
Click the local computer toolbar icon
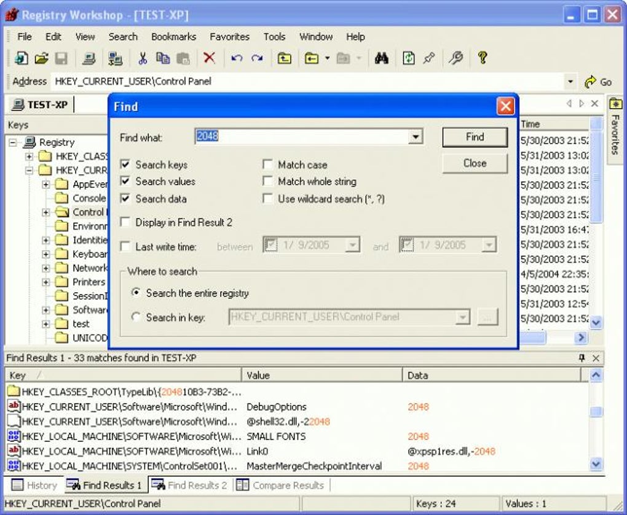click(x=89, y=58)
